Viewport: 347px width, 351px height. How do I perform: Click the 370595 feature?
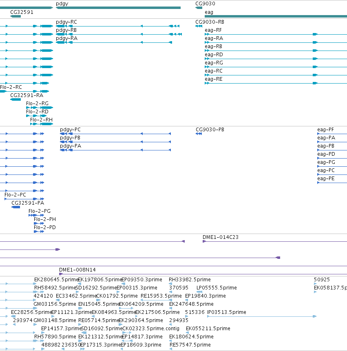(170, 292)
